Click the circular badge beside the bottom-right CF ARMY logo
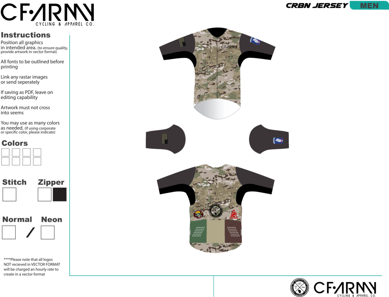 point(300,287)
